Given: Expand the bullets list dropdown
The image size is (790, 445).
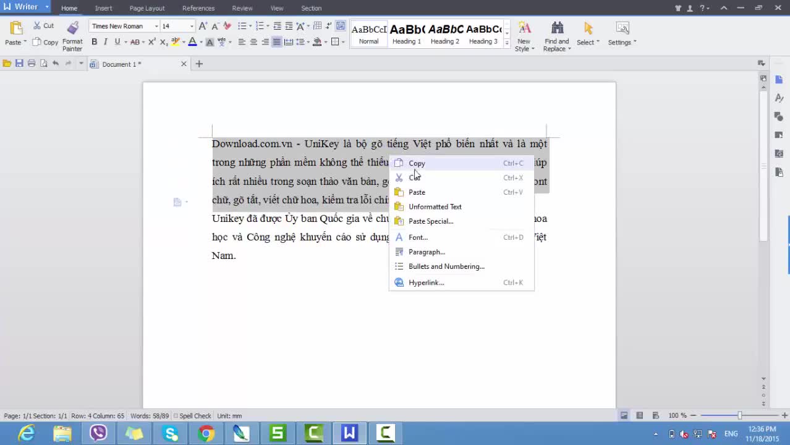Looking at the screenshot, I should point(250,26).
